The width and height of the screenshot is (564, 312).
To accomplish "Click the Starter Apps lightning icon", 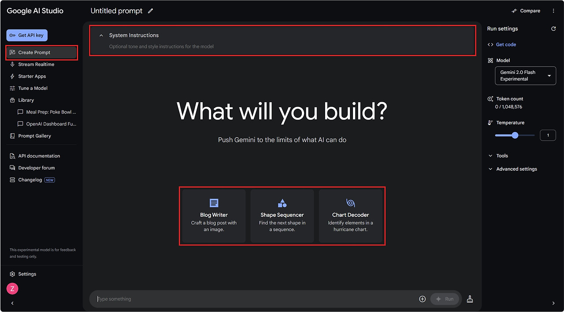I will tap(12, 76).
